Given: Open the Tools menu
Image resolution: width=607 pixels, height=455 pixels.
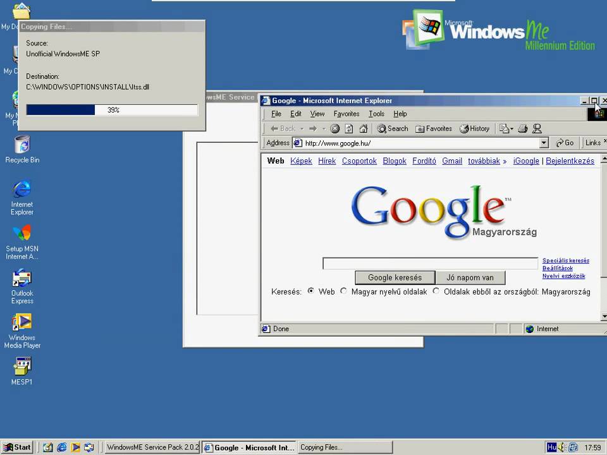Looking at the screenshot, I should [376, 114].
